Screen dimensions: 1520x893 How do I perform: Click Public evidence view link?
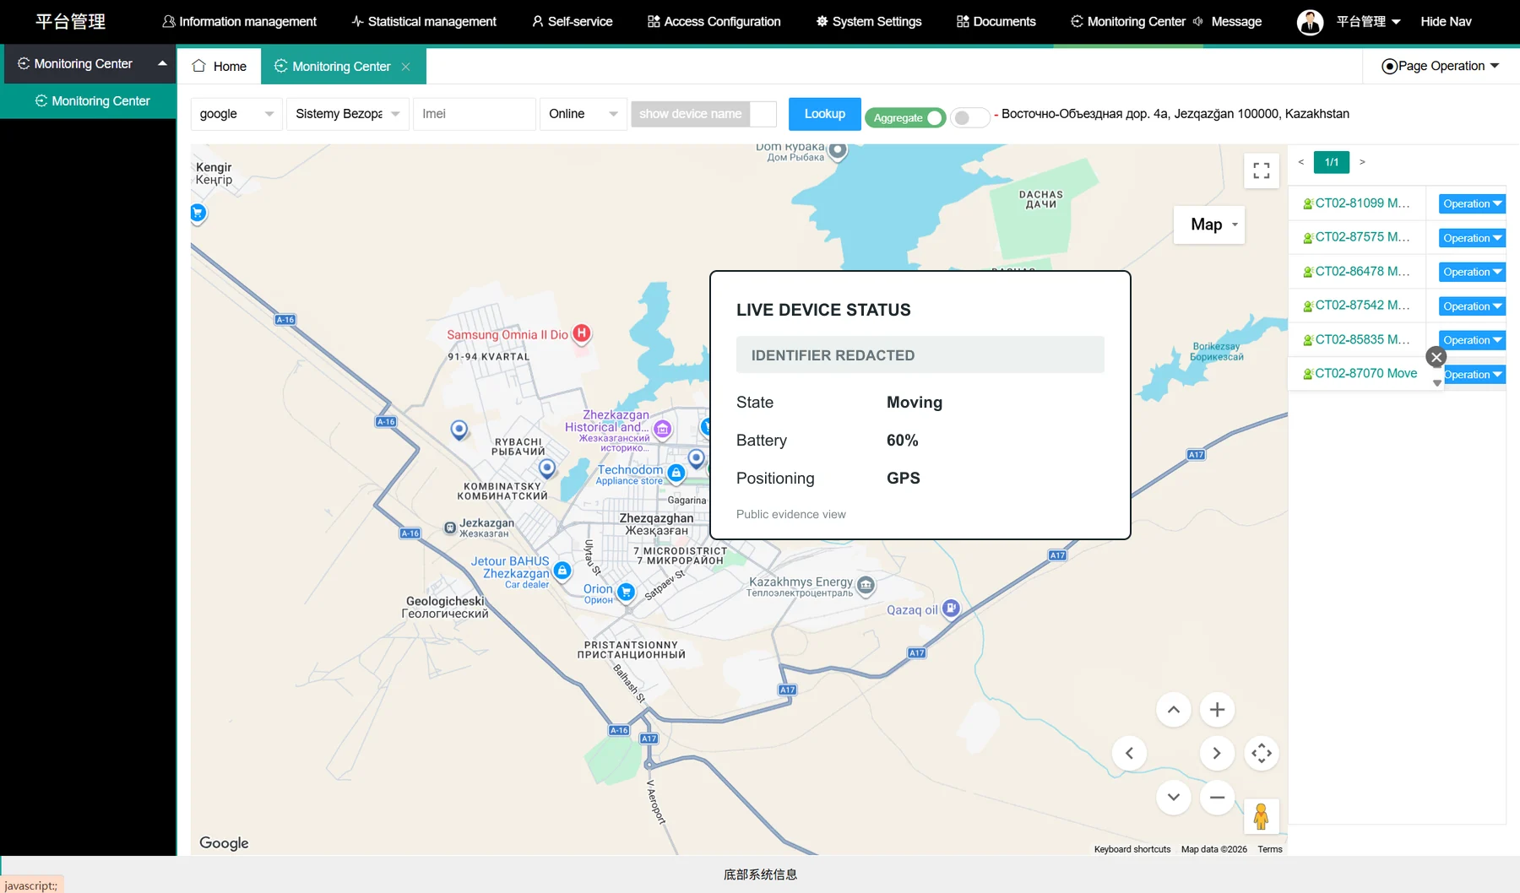(x=790, y=515)
